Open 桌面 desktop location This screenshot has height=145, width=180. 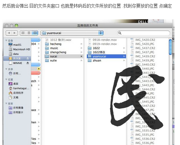(14, 84)
